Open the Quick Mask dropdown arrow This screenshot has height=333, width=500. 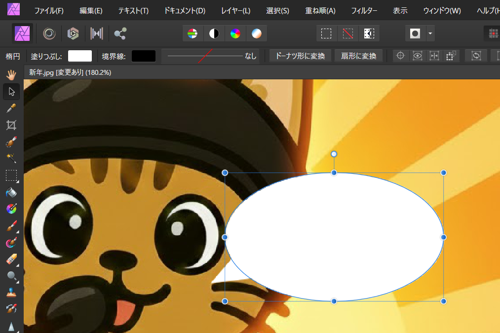click(x=430, y=33)
